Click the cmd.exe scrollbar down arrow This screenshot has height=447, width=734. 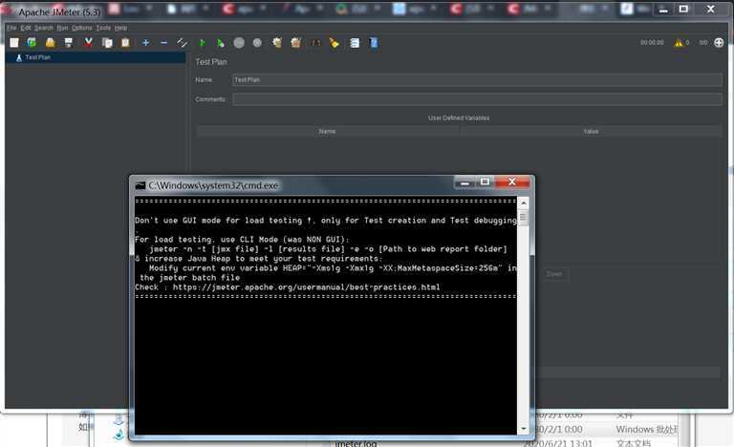(x=524, y=428)
